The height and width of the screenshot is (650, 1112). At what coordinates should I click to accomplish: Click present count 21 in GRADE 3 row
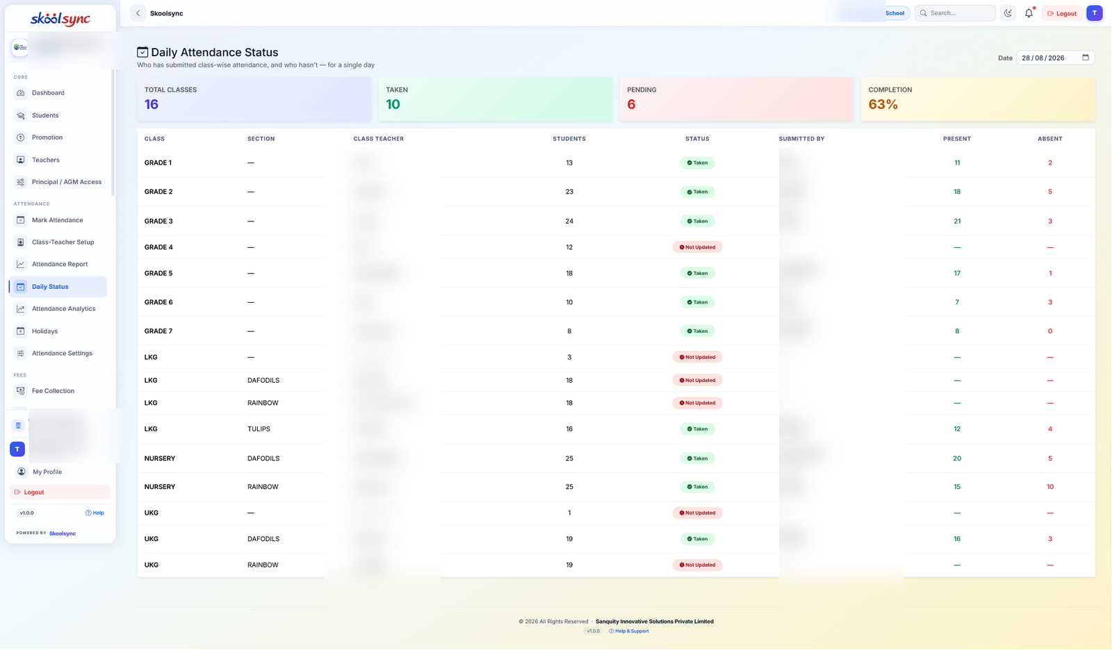point(957,222)
